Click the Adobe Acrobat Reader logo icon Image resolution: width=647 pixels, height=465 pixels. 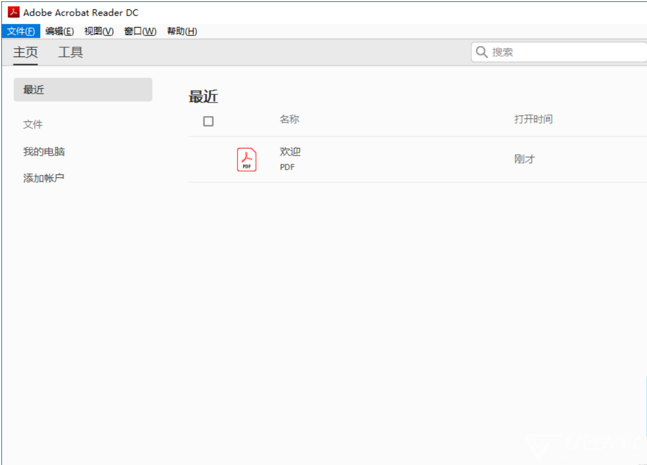click(13, 12)
